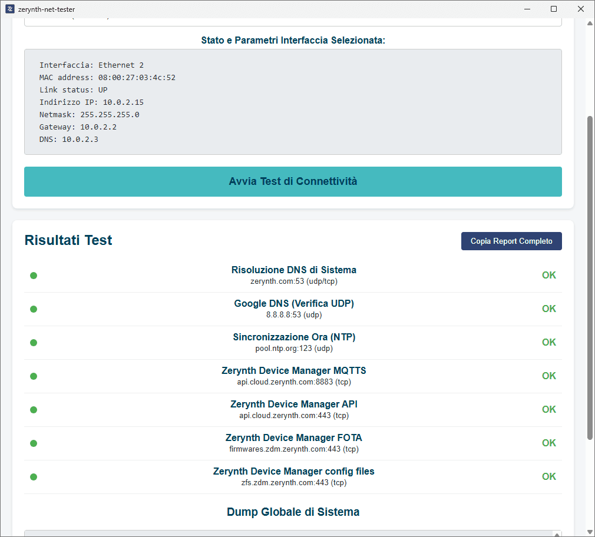Click green status dot for Google DNS row
595x537 pixels.
pyautogui.click(x=34, y=309)
